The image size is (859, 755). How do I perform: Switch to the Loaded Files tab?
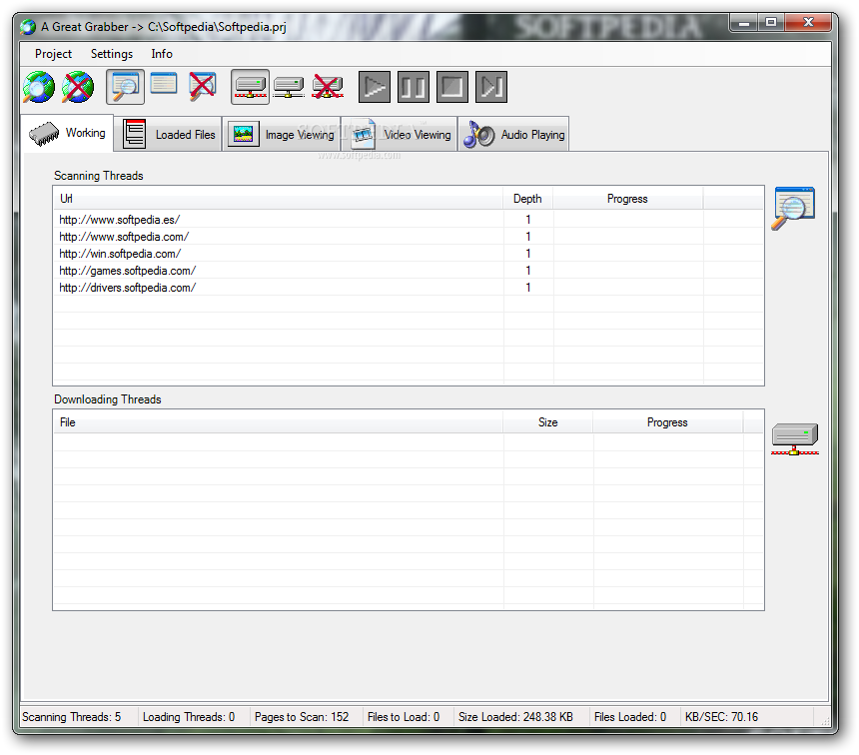(168, 134)
